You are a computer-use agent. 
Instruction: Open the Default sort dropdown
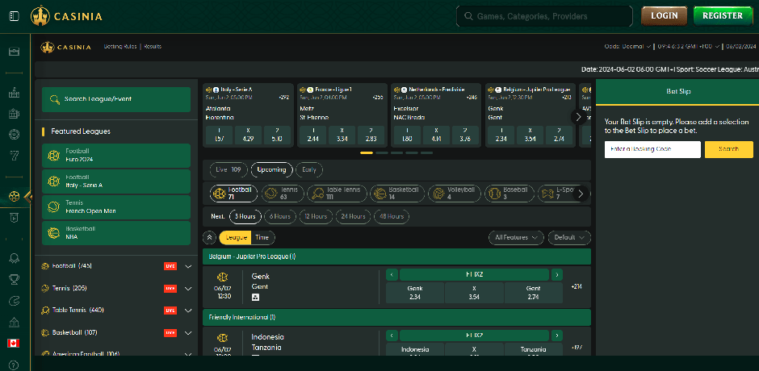click(568, 237)
